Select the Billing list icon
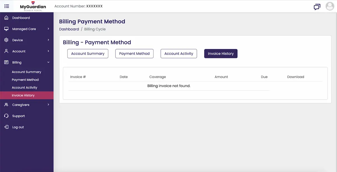The image size is (337, 172). point(6,62)
